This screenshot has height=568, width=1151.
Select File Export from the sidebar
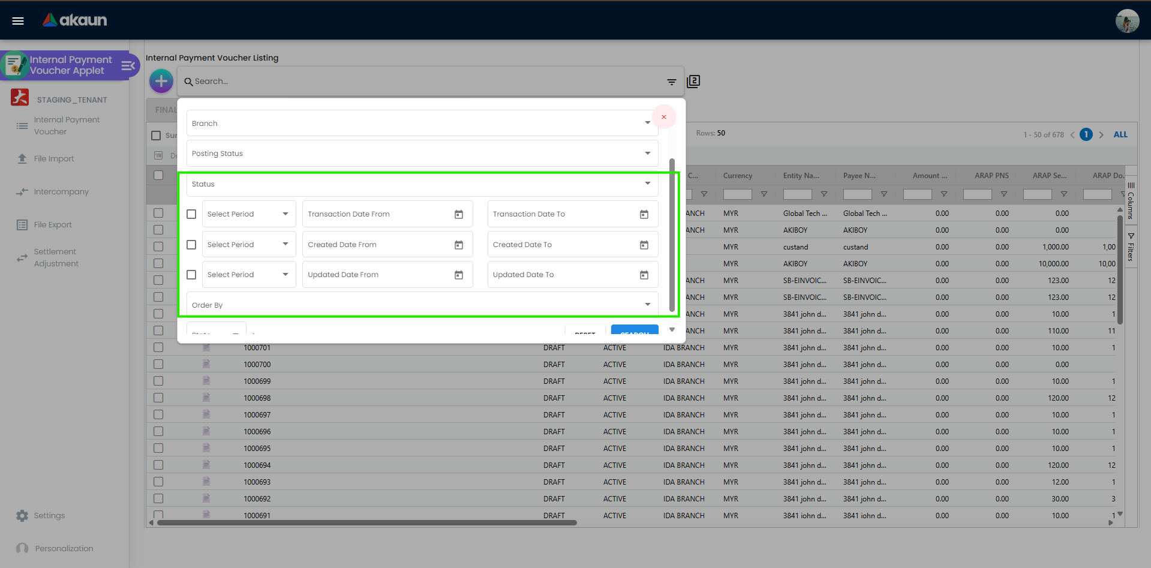click(53, 224)
